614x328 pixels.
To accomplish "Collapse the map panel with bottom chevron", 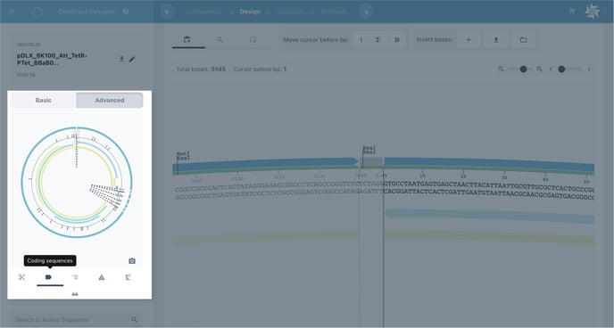I will click(x=75, y=294).
